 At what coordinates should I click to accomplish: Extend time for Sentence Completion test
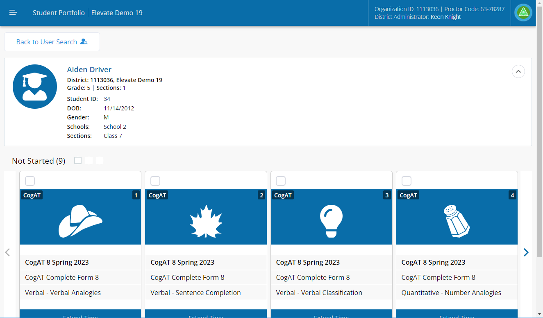(x=206, y=314)
